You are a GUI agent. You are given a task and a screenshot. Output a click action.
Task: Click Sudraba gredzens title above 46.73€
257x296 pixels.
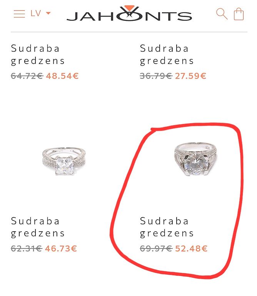[x=38, y=227]
